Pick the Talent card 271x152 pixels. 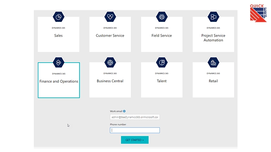pos(162,80)
